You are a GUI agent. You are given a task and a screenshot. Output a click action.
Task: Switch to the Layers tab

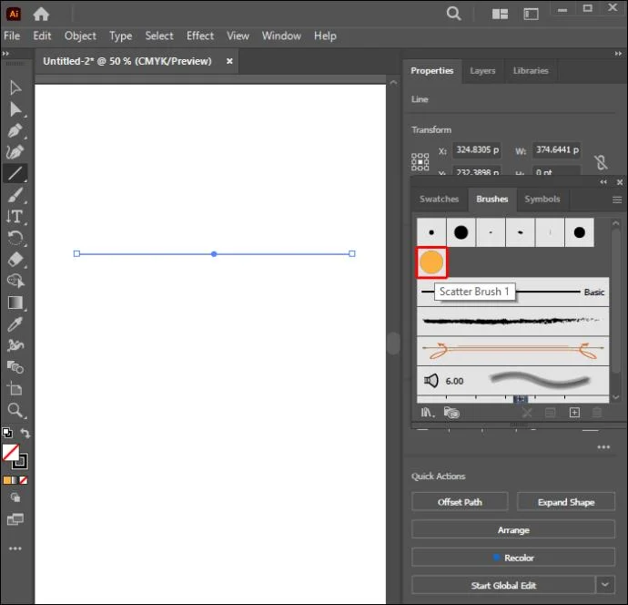[x=482, y=71]
